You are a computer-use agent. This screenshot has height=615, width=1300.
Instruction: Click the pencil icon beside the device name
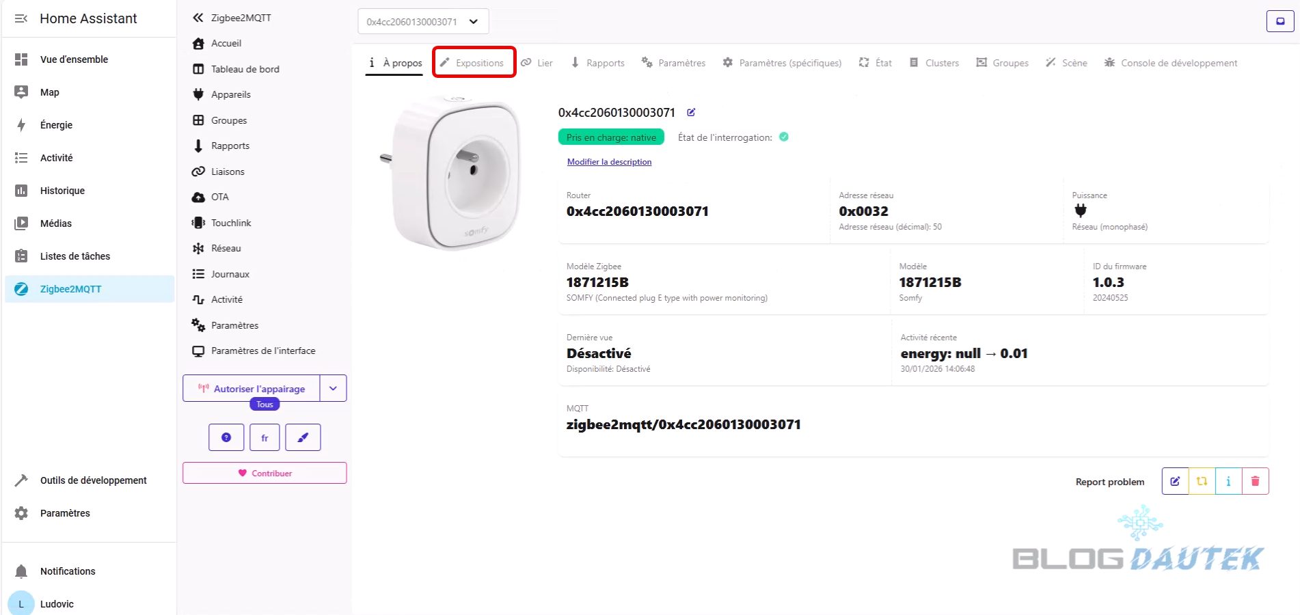pos(691,113)
